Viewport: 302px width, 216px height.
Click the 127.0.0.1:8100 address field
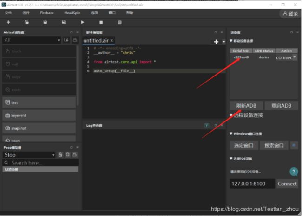(x=252, y=184)
